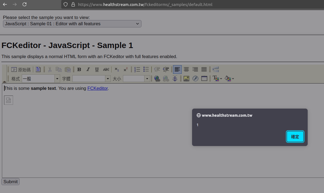Toggle italic formatting
The width and height of the screenshot is (324, 193).
[x=88, y=69]
